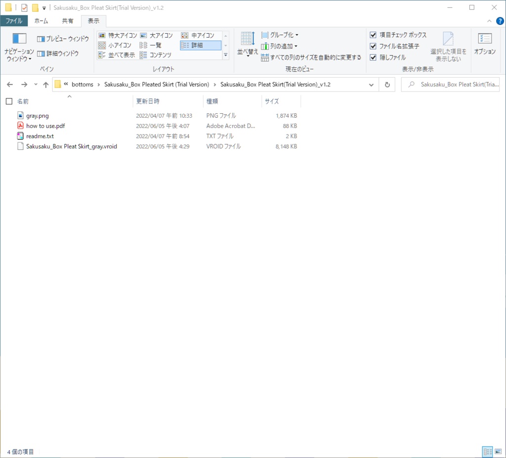Go forward with the right arrow

point(24,85)
